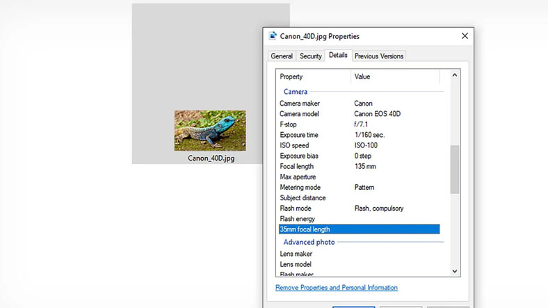Image resolution: width=548 pixels, height=308 pixels.
Task: Select the Lens model row
Action: point(360,264)
